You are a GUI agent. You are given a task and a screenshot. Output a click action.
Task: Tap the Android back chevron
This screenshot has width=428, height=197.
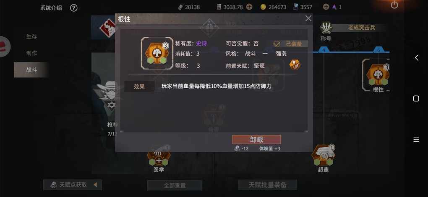coord(417,58)
